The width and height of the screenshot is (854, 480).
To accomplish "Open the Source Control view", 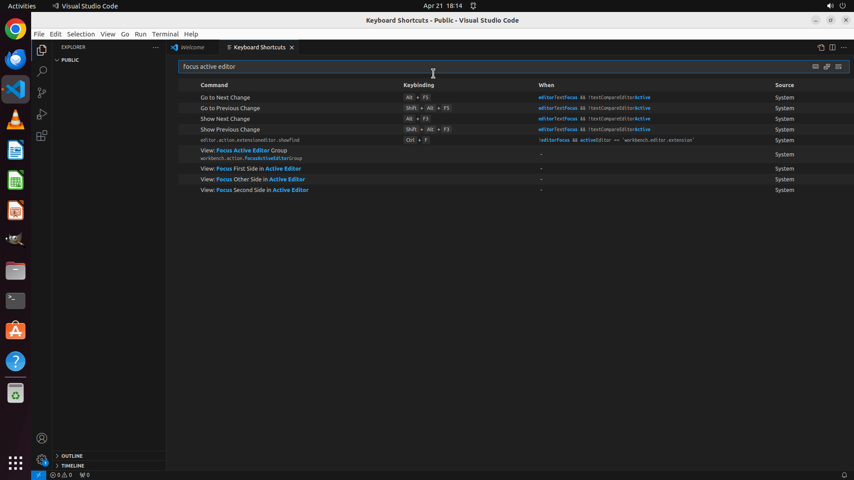I will point(42,93).
